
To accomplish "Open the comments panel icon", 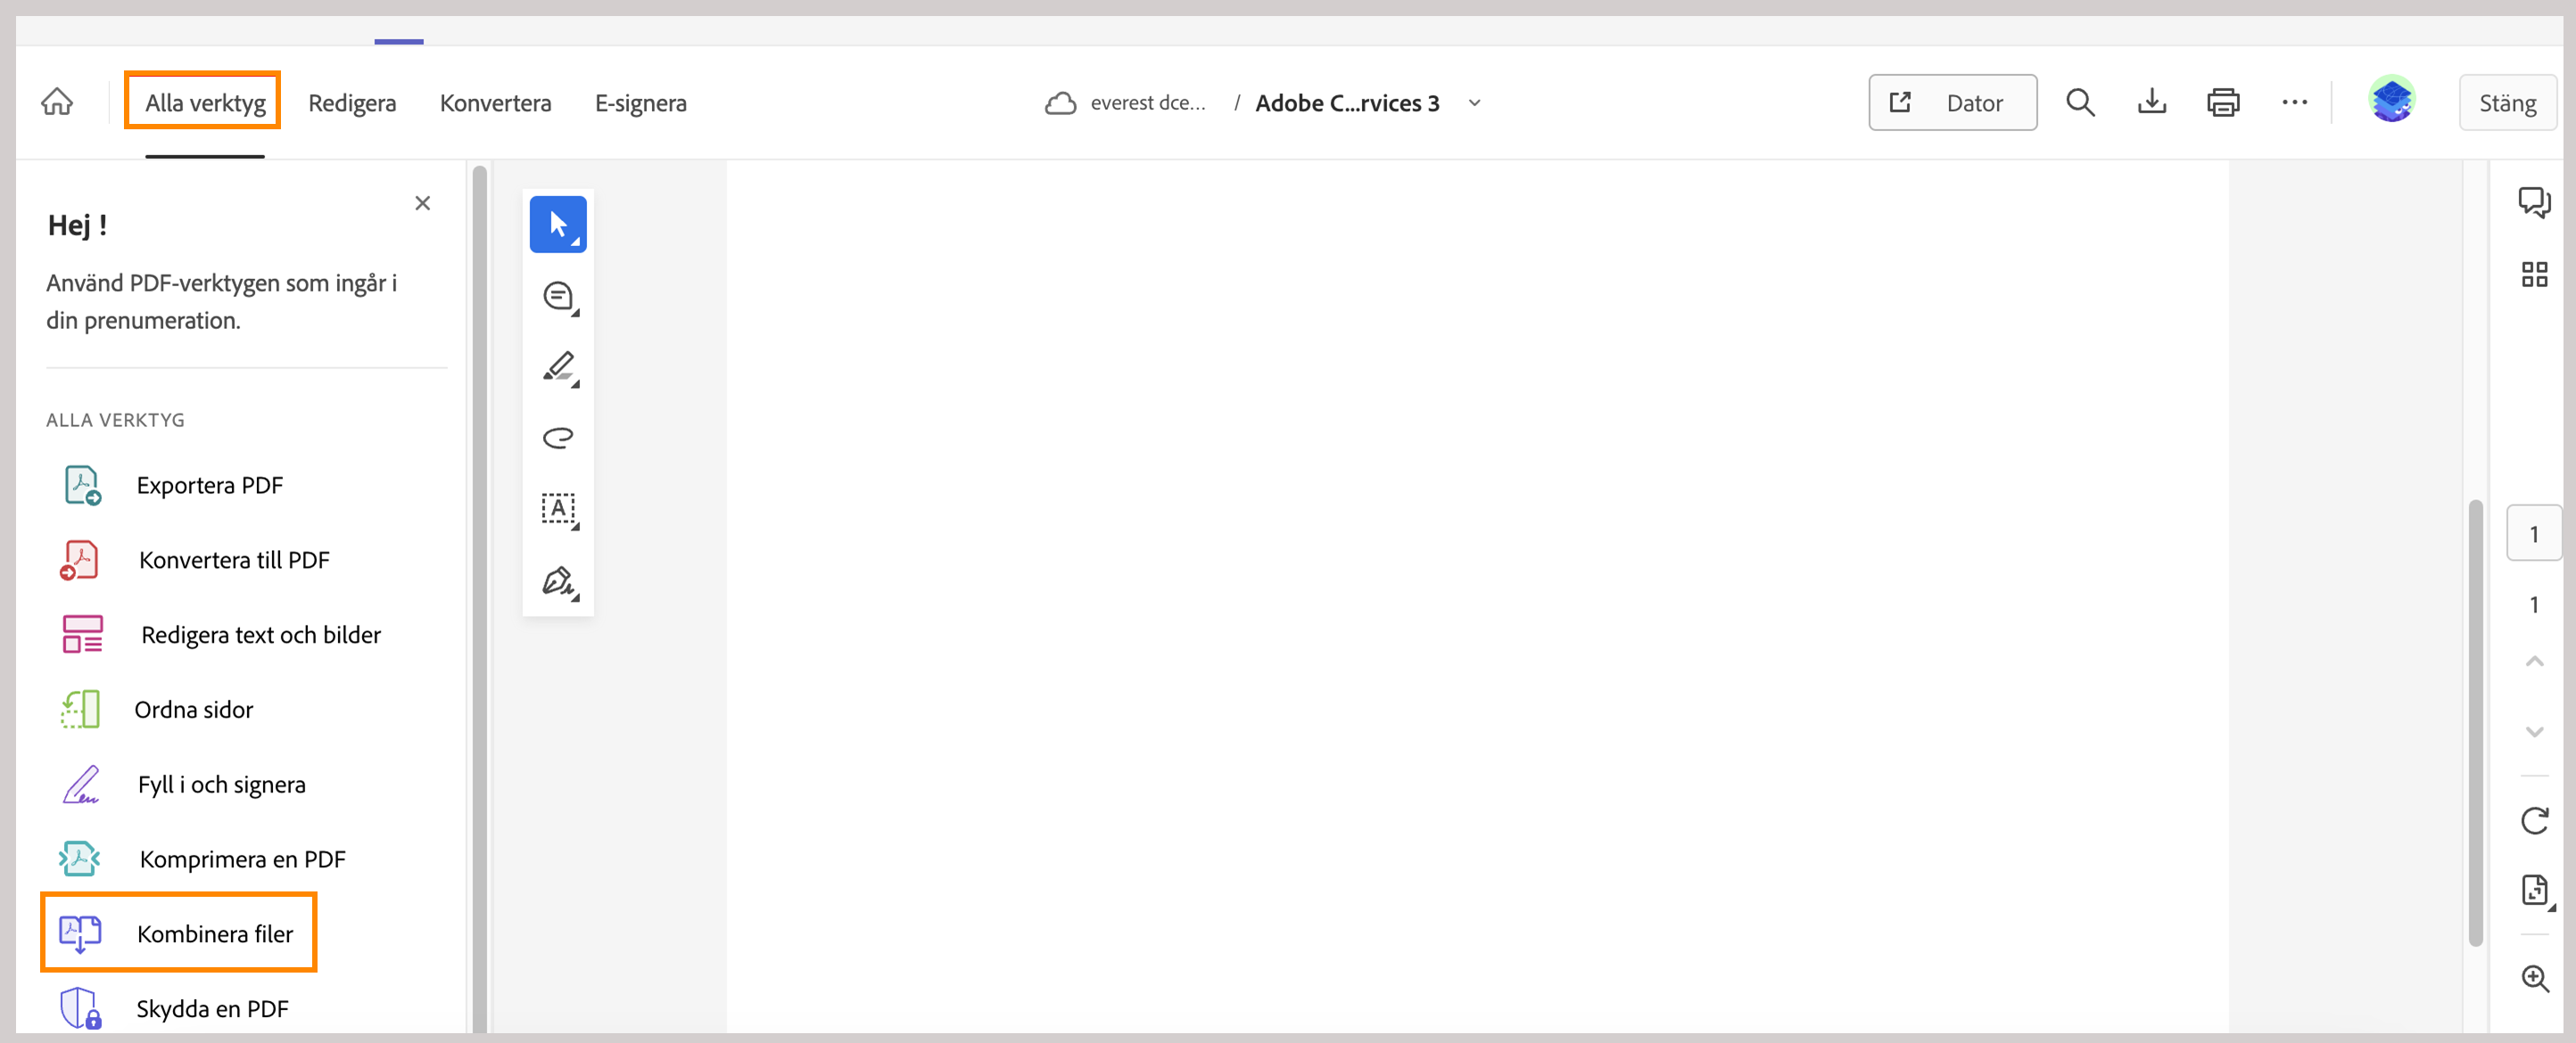I will pyautogui.click(x=2534, y=203).
